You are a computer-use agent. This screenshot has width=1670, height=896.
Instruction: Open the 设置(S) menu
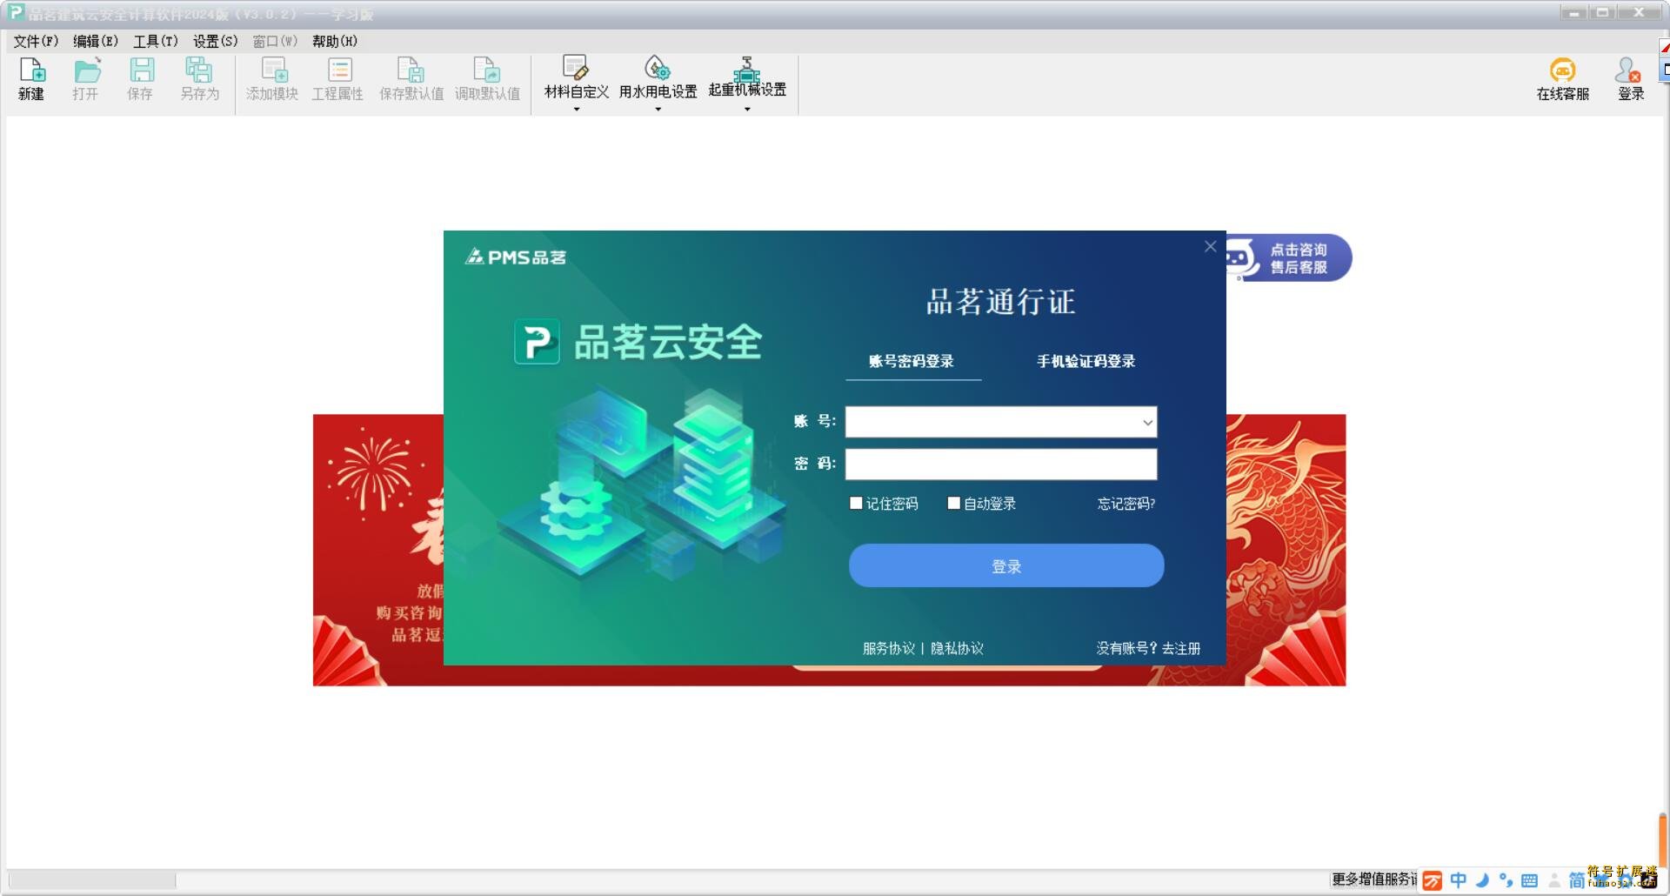point(216,41)
